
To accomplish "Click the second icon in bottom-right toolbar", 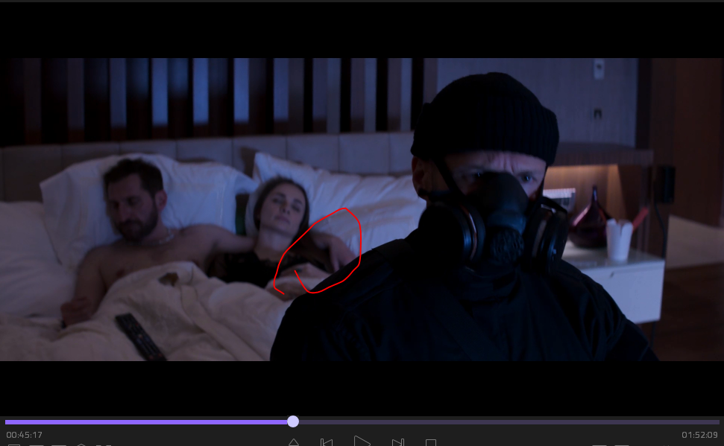I will (622, 445).
